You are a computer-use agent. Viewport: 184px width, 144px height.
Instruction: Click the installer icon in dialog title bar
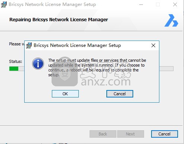29,45
